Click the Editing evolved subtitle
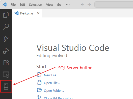Image resolution: width=133 pixels, height=99 pixels. (52, 56)
